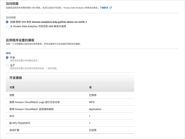Screen dimensions: 185x139
Task: Select 从 Kinesis Data Analytics 可担任的 IAM 角色中选择 radio
Action: [7, 26]
